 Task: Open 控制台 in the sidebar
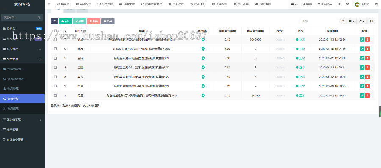tap(22, 29)
